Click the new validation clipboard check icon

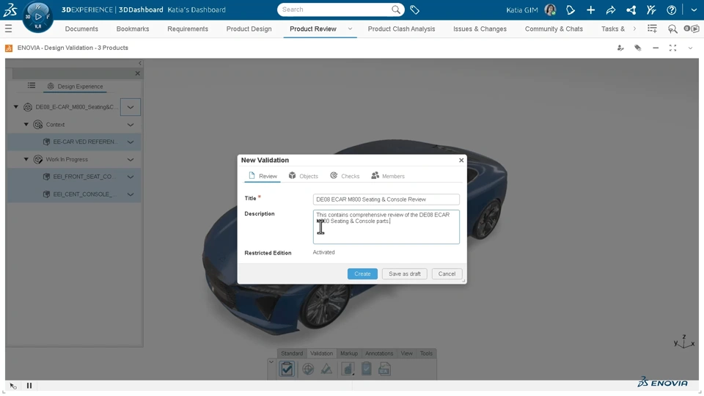click(287, 369)
